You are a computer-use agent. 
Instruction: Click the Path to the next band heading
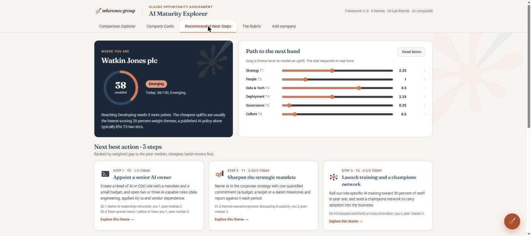click(x=273, y=51)
